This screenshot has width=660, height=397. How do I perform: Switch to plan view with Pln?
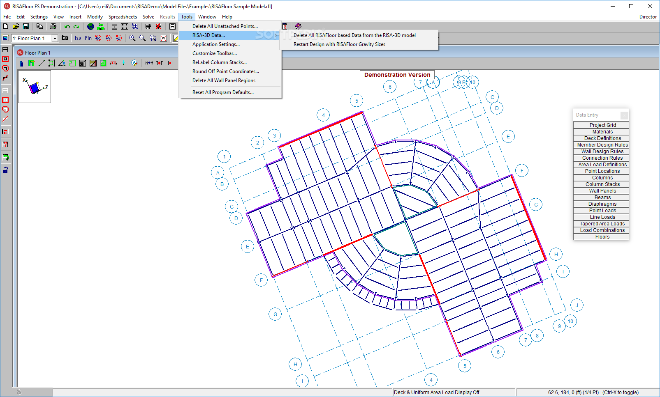88,38
